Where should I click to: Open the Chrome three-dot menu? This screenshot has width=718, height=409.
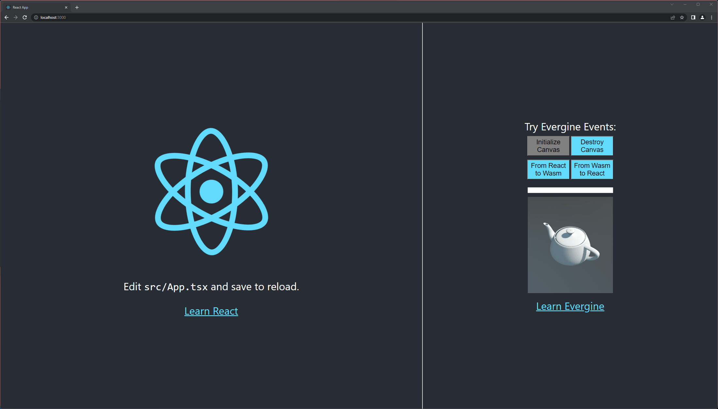tap(711, 17)
